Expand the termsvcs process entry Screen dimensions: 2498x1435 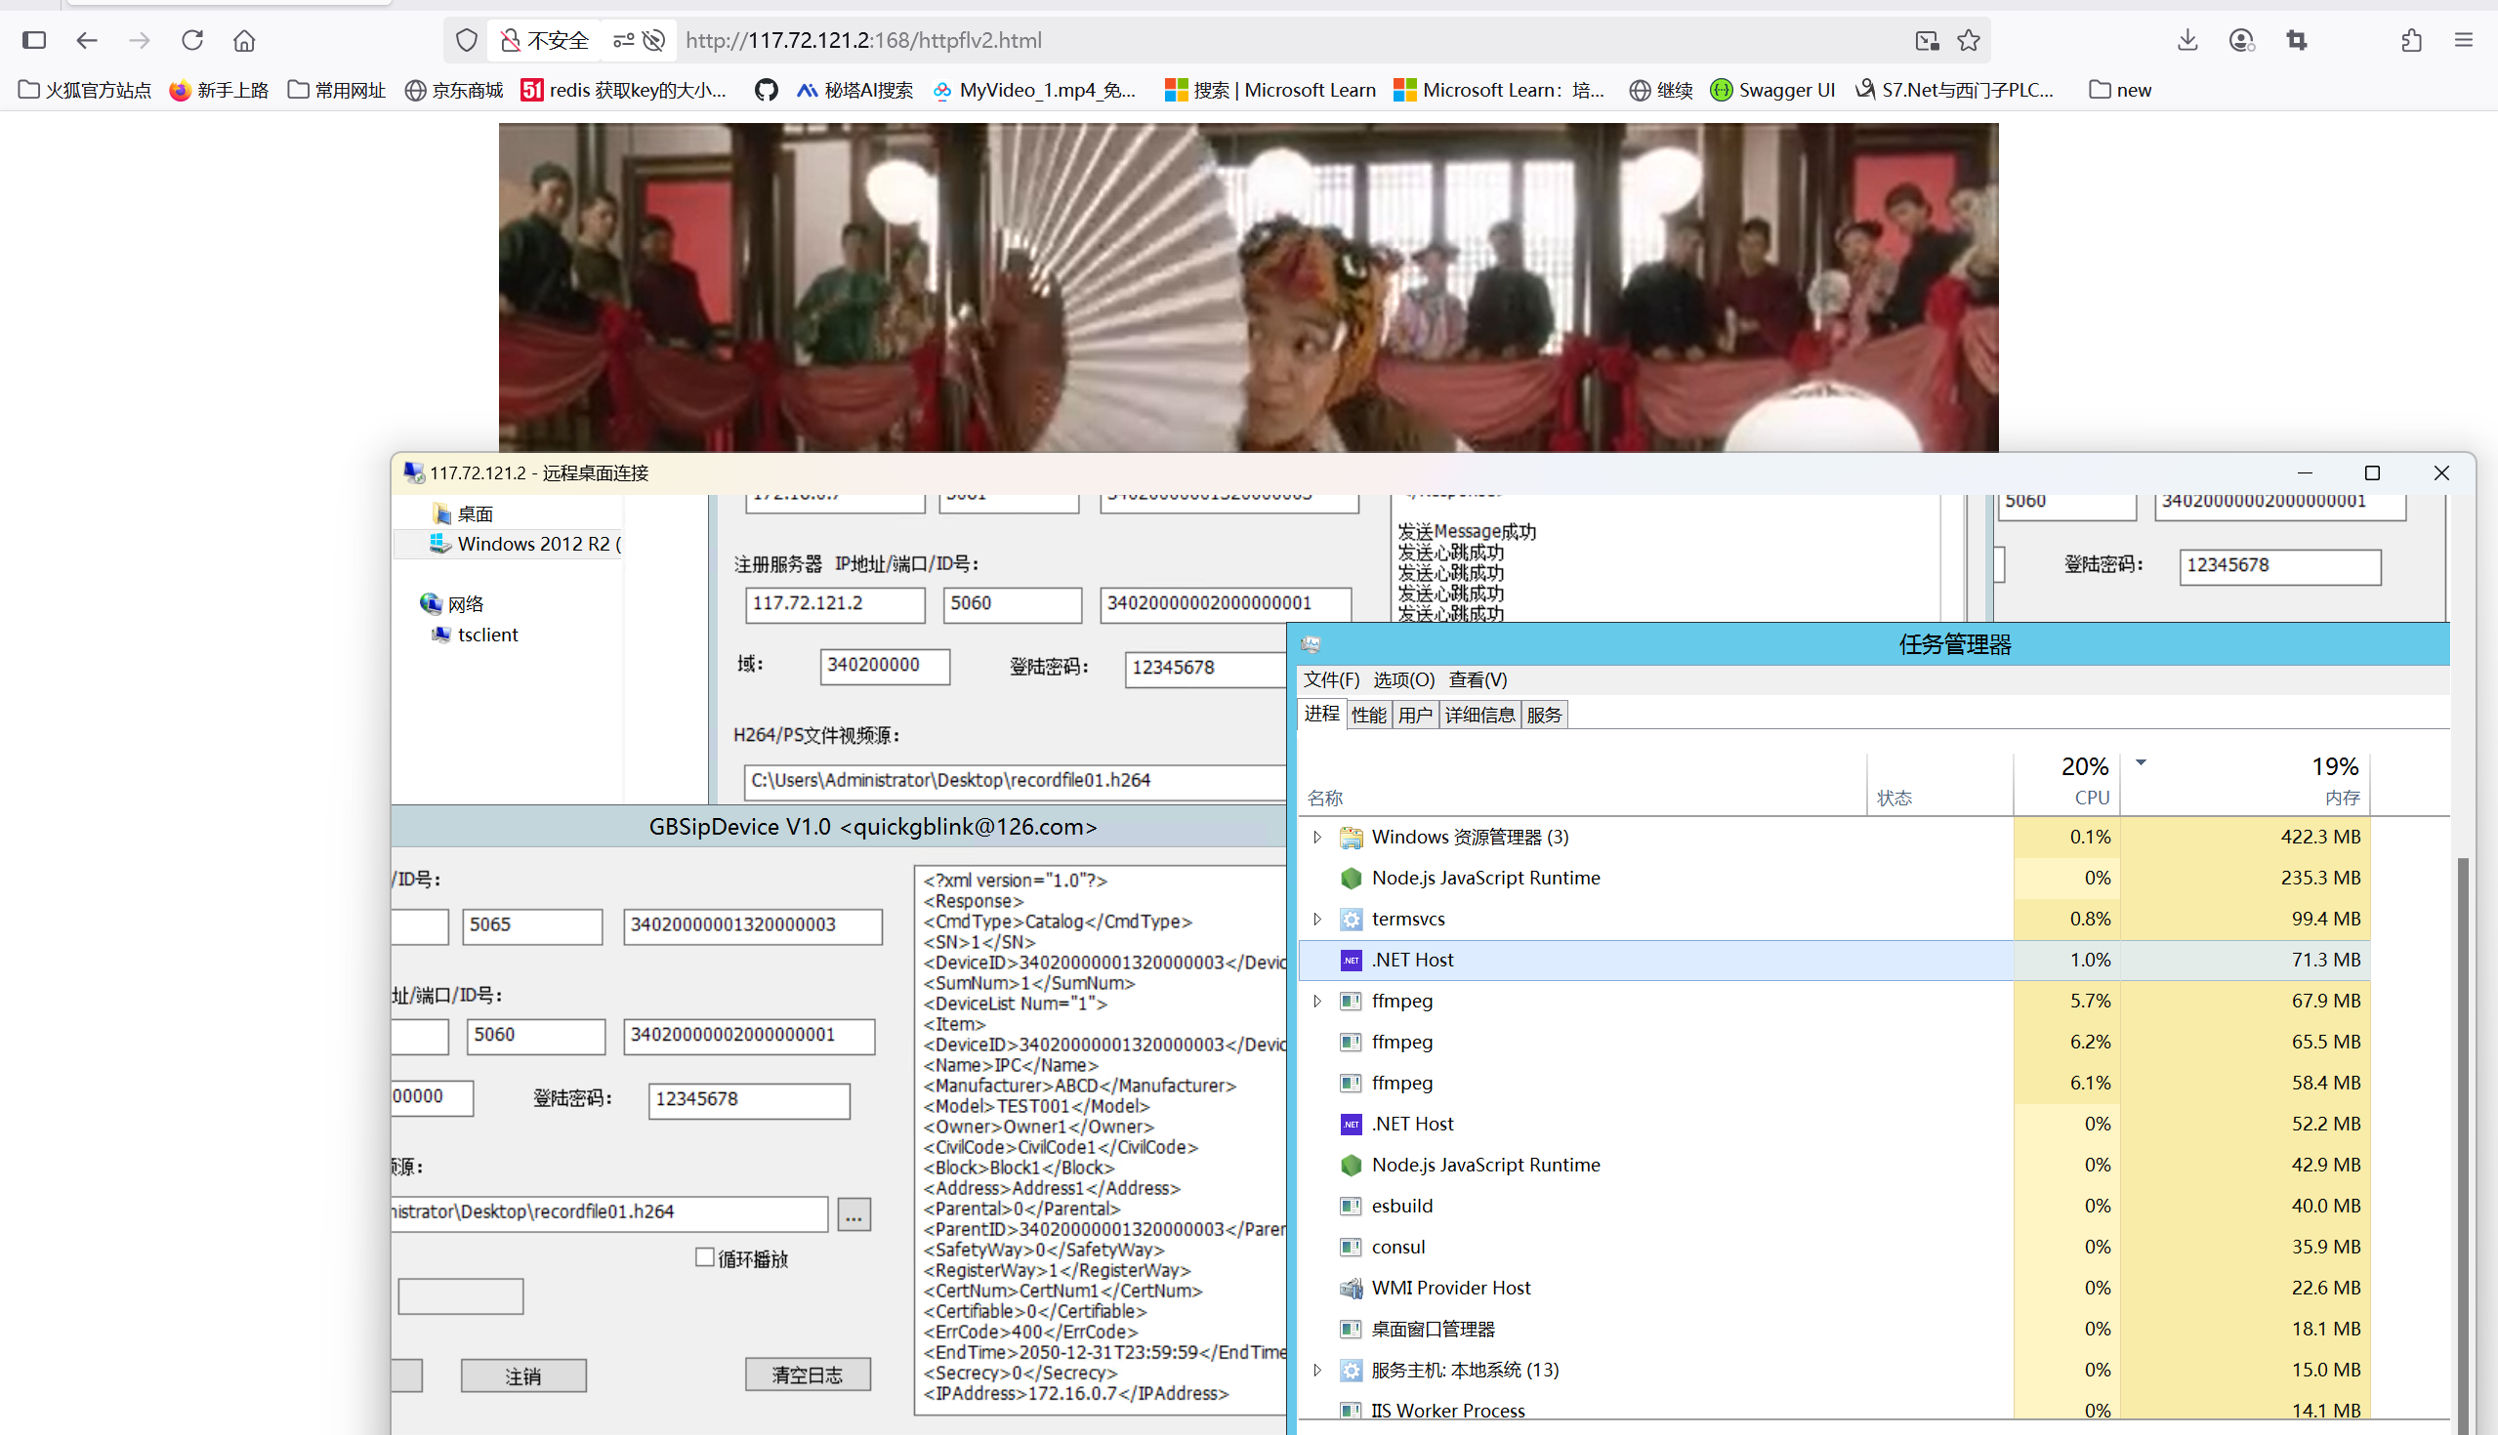point(1317,919)
